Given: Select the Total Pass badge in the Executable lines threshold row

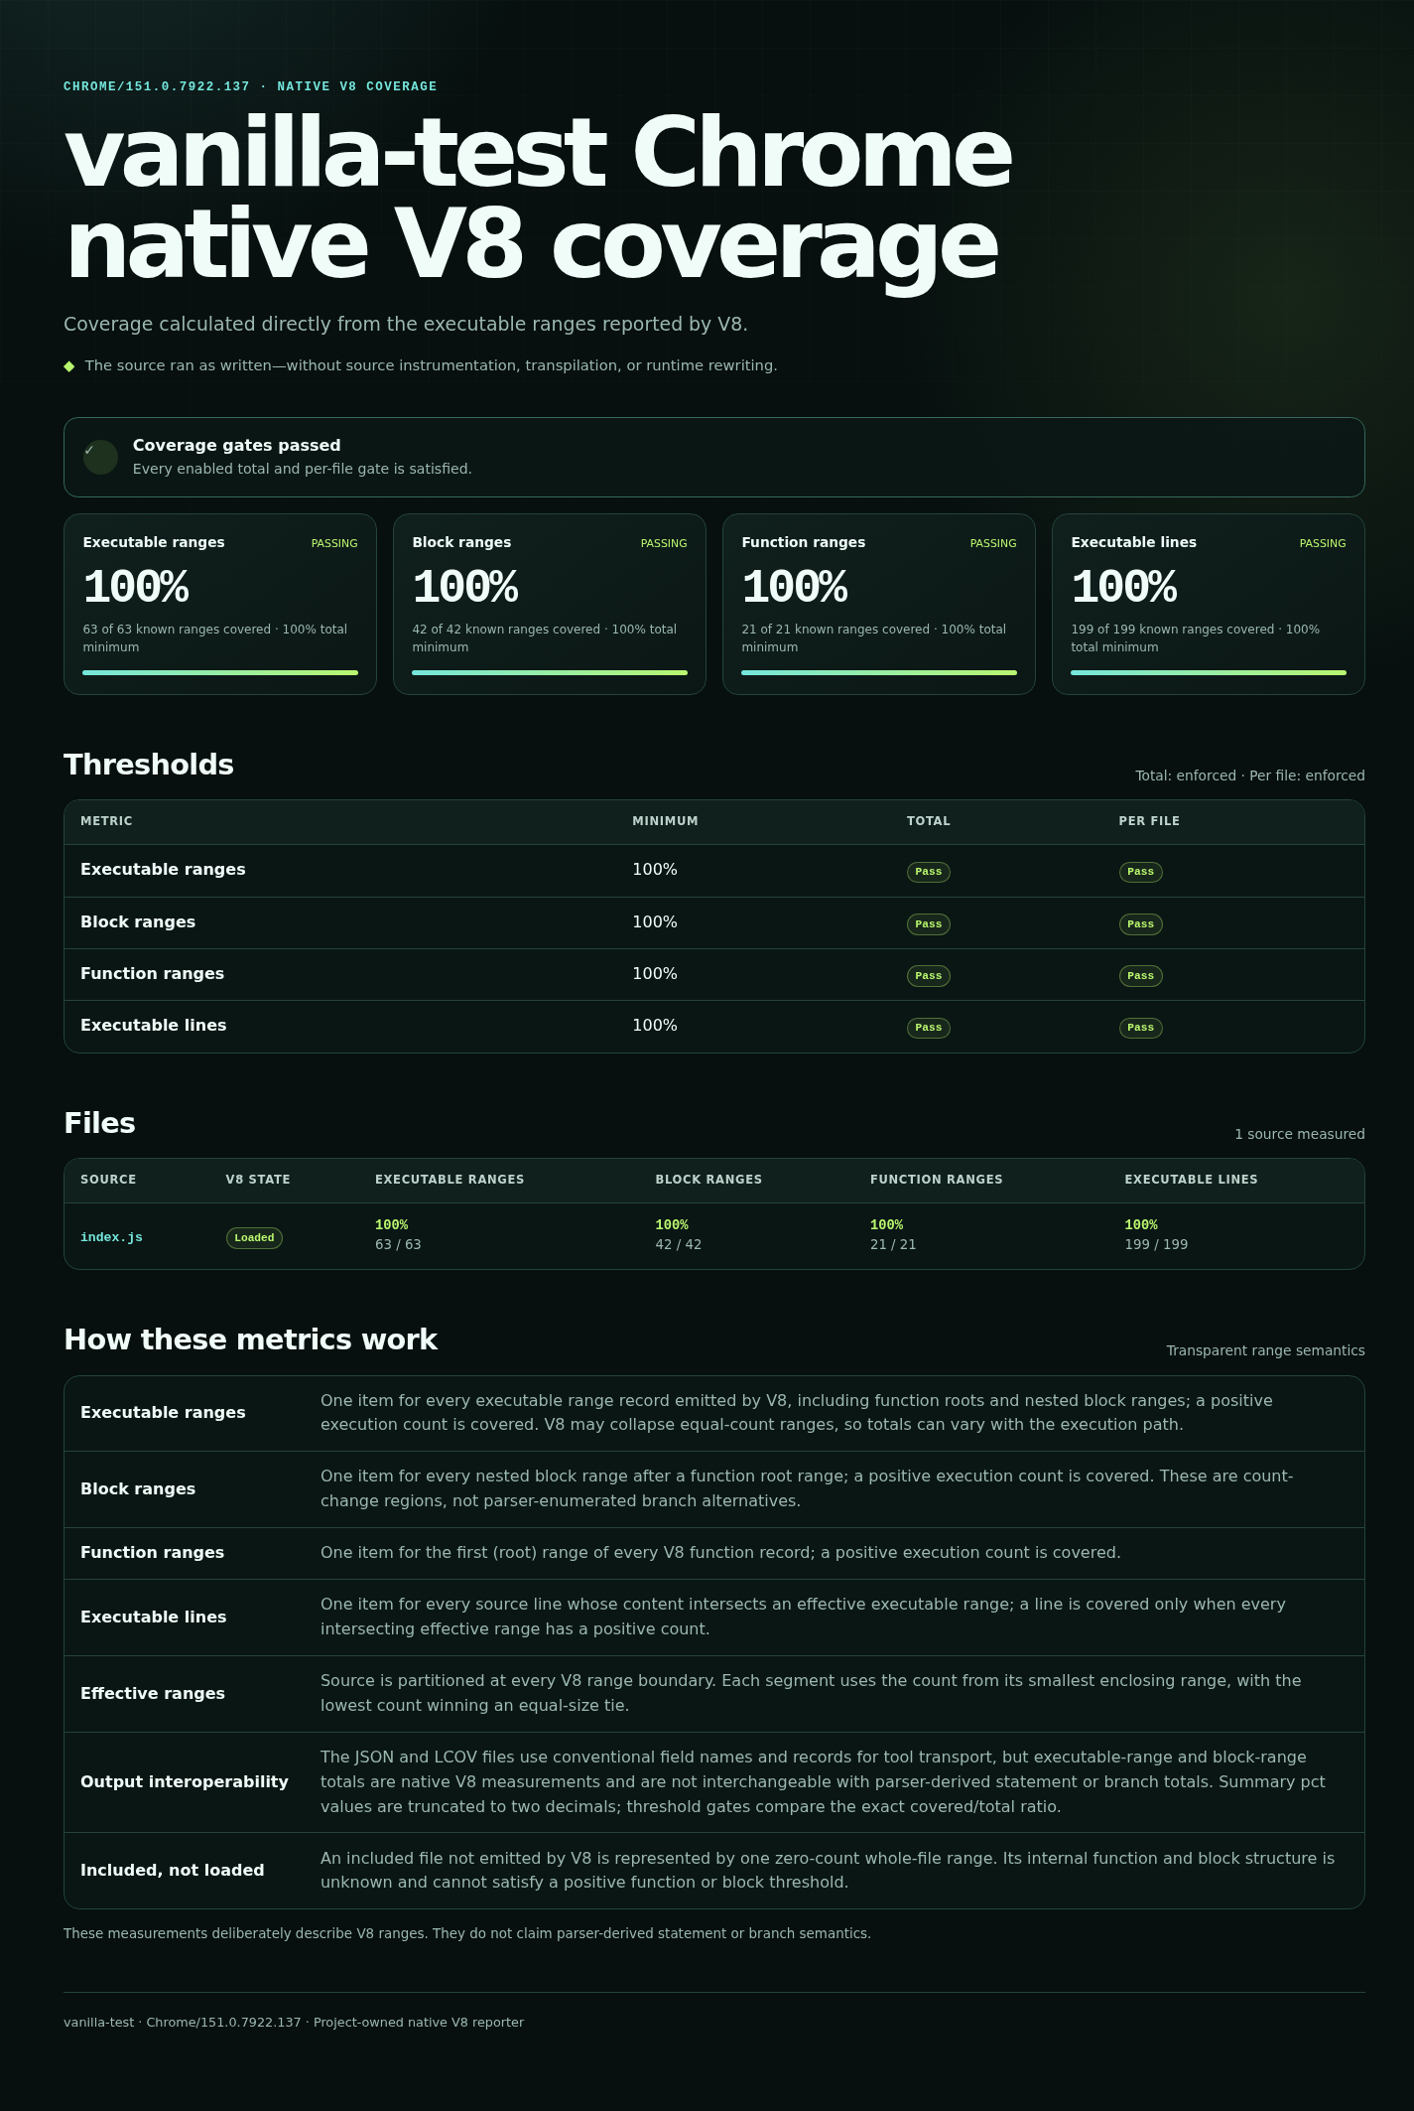Looking at the screenshot, I should point(929,1028).
